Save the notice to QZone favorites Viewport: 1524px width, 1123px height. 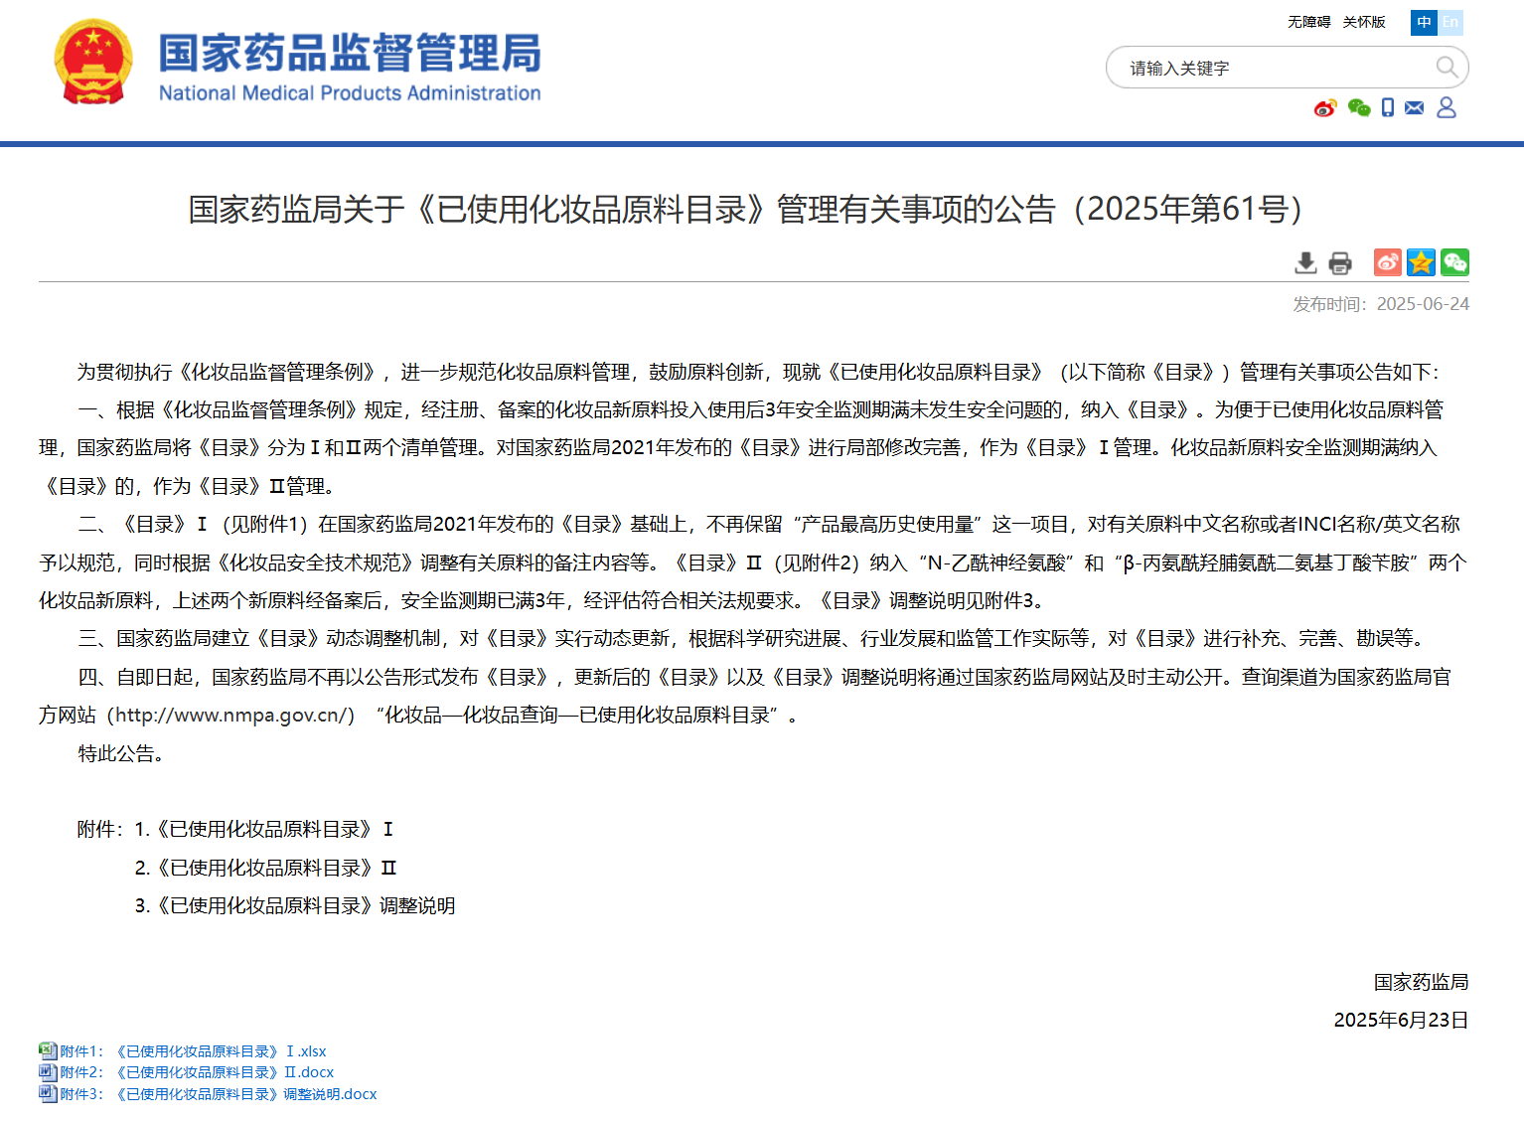pyautogui.click(x=1422, y=262)
